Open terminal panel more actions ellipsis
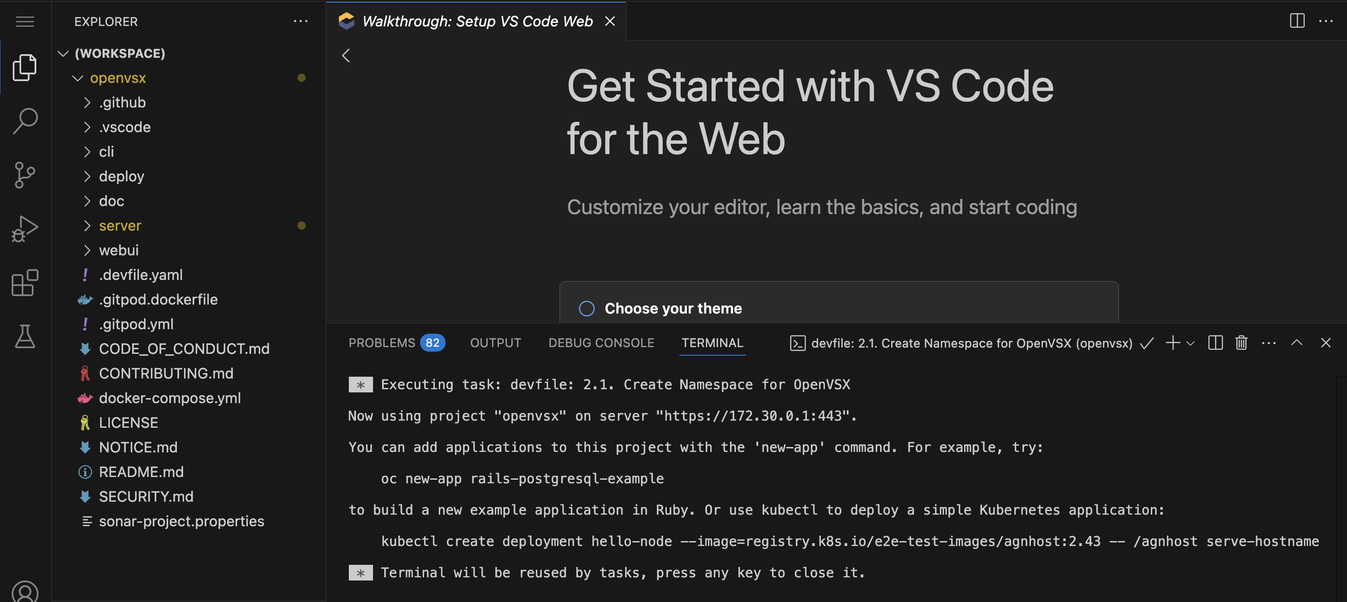This screenshot has height=602, width=1347. (1269, 343)
